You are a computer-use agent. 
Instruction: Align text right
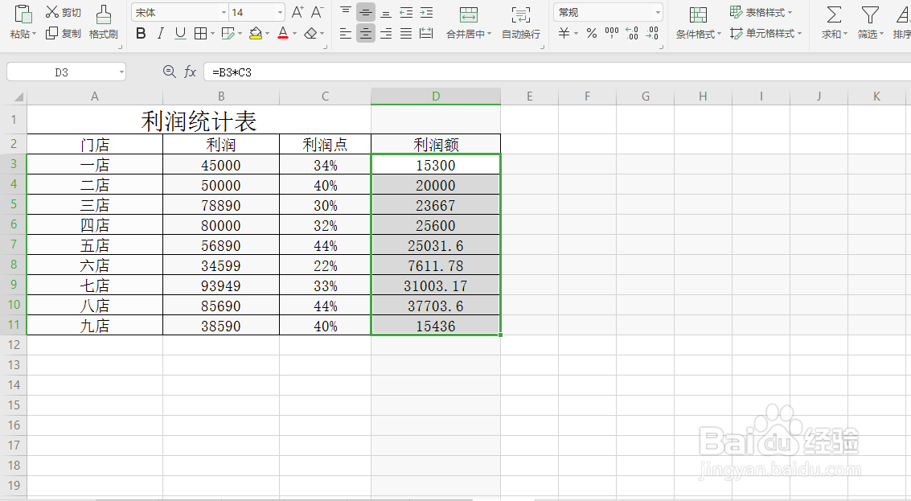(386, 34)
